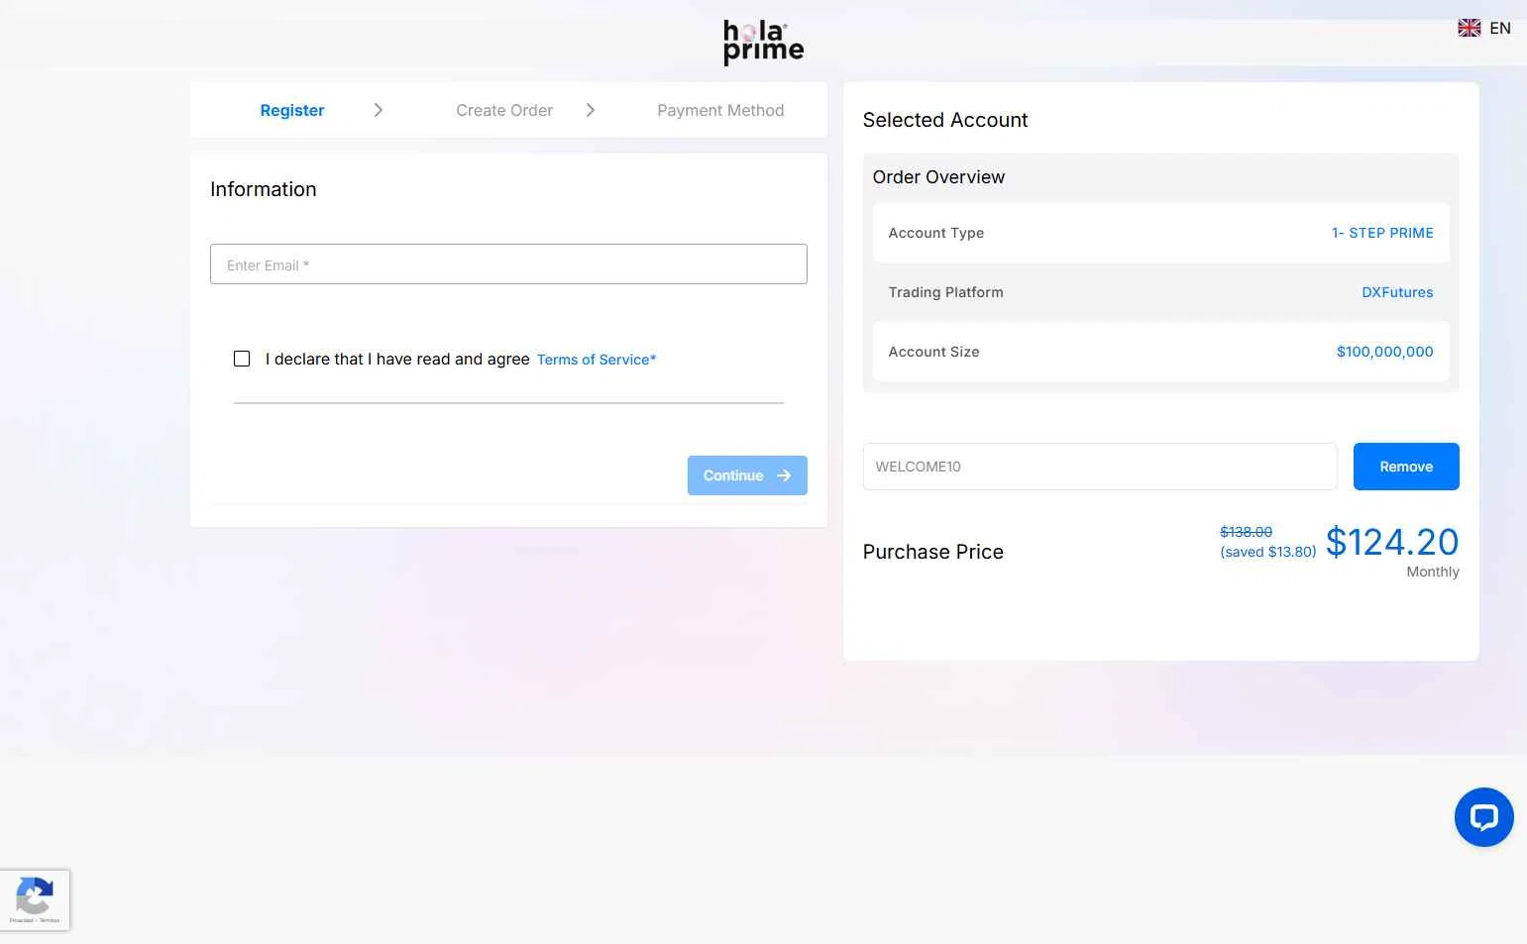Click the 1- STEP PRIME account type value
This screenshot has width=1527, height=944.
(1382, 233)
